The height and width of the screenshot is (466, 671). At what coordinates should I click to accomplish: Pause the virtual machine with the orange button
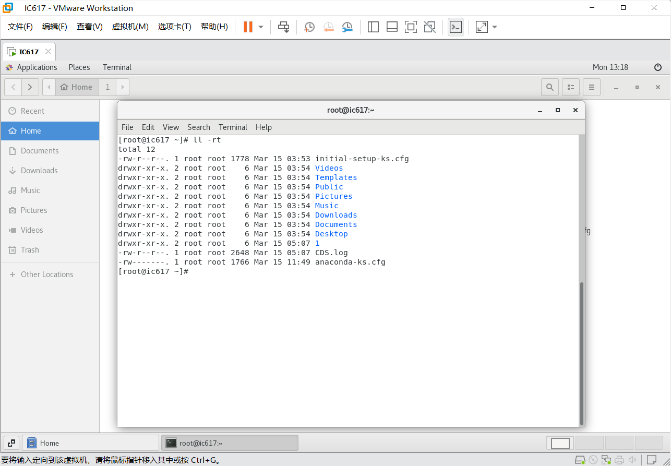[x=248, y=27]
